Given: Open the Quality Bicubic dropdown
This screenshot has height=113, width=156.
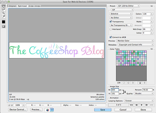Looking at the screenshot, I should pyautogui.click(x=144, y=94).
